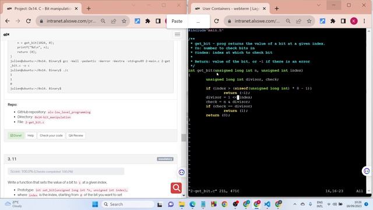Open the K profile avatar menu

354,21
